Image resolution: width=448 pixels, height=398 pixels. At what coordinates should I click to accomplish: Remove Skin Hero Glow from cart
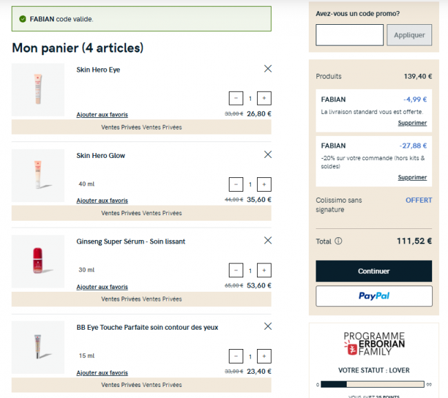click(x=267, y=155)
